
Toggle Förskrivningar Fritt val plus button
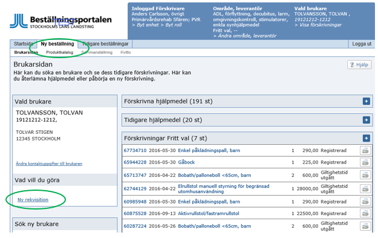tap(367, 138)
